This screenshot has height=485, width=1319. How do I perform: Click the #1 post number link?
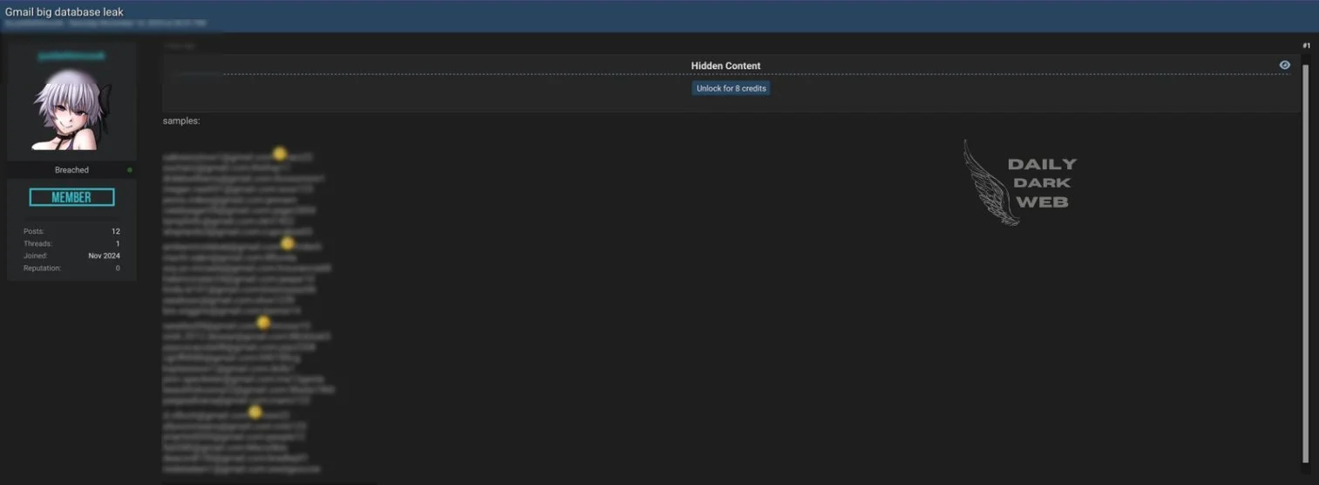click(x=1306, y=45)
